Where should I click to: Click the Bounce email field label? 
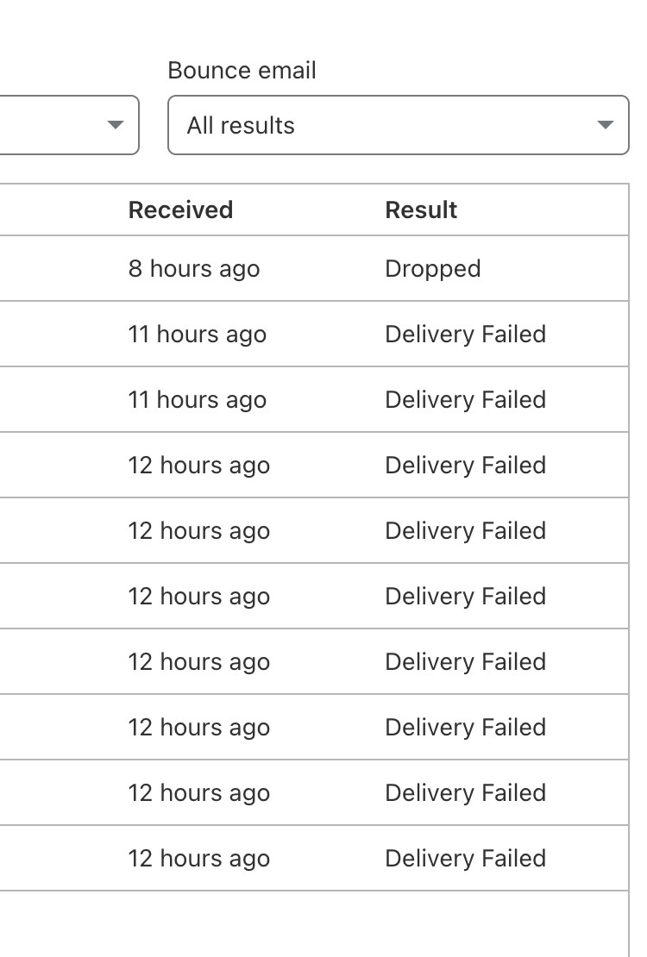[242, 70]
